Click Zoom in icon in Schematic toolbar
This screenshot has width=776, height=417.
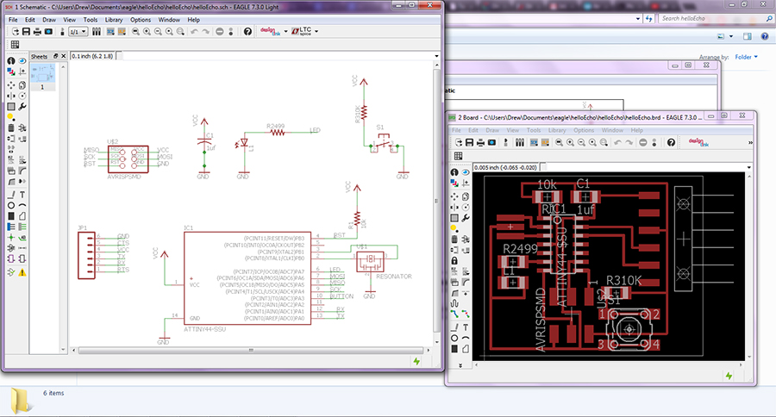tap(147, 32)
